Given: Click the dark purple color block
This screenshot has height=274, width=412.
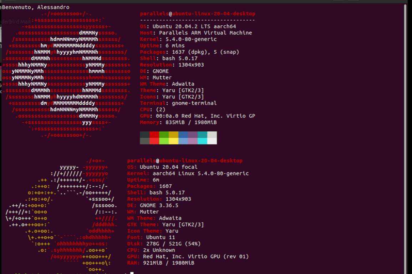Looking at the screenshot, I should pos(193,135).
